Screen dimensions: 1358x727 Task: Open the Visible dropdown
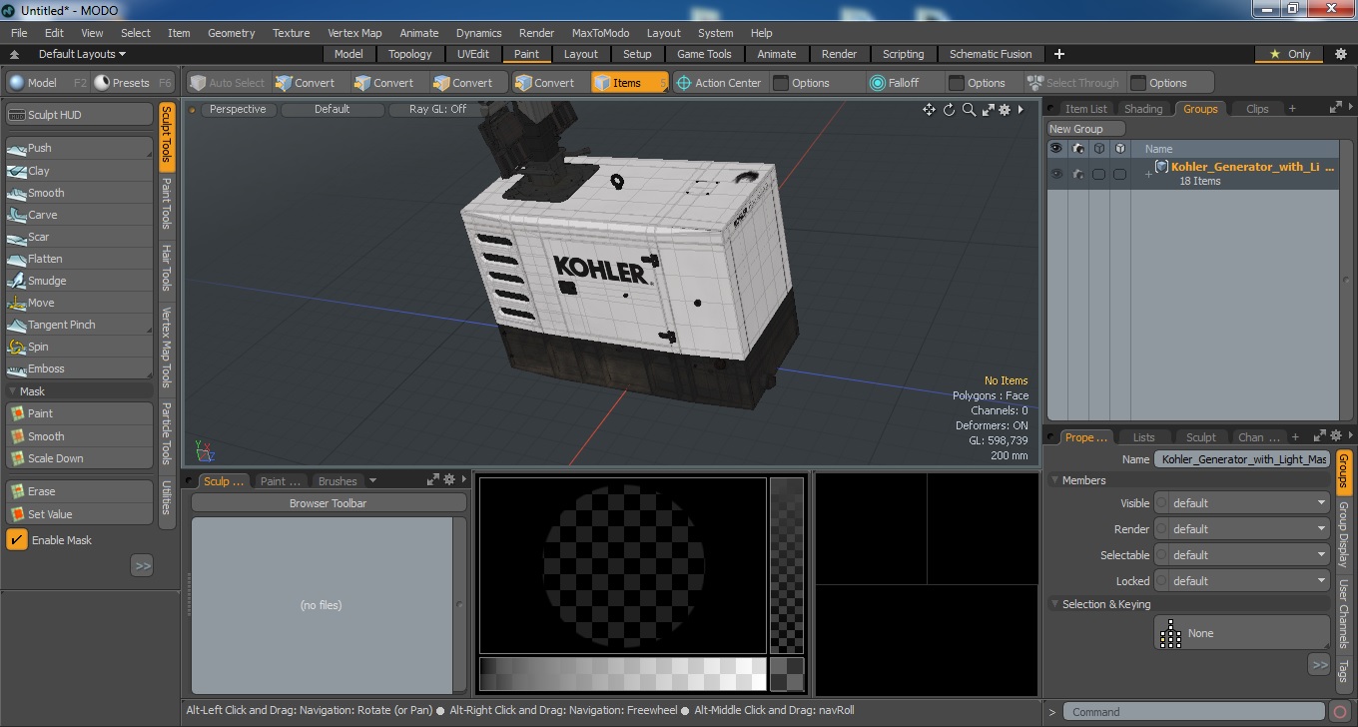click(x=1242, y=503)
